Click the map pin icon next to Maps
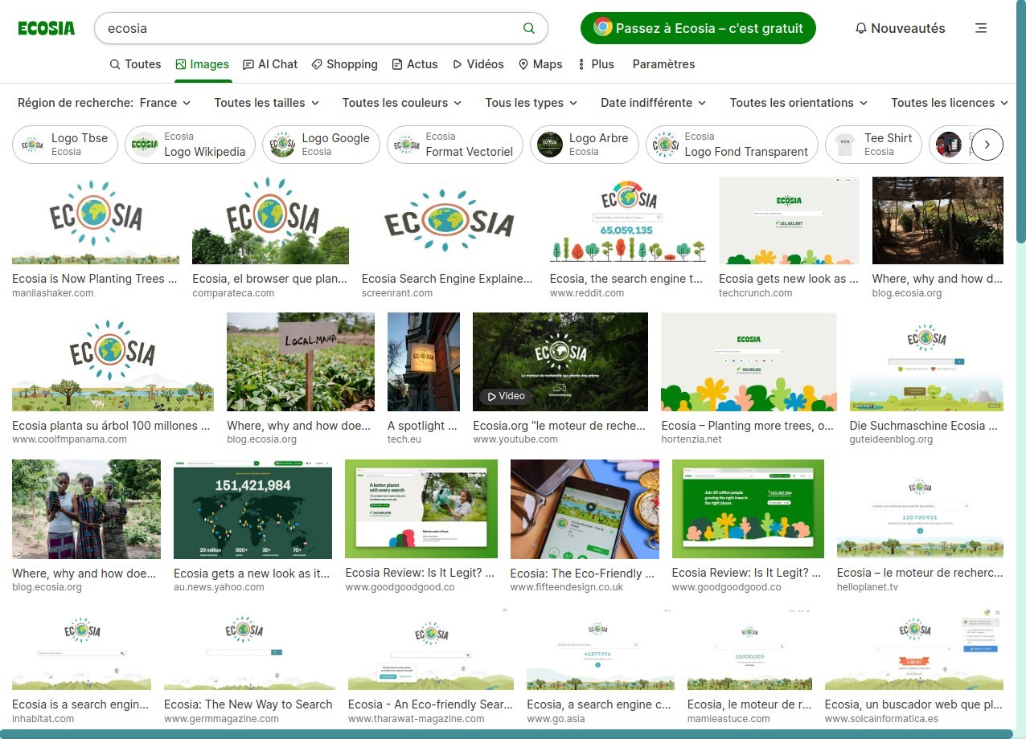Screen dimensions: 1026x739 pos(523,64)
